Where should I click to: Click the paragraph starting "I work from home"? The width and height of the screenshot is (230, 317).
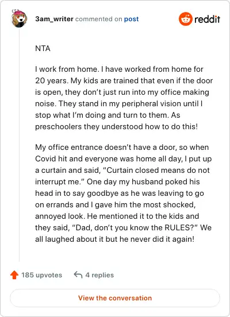pyautogui.click(x=124, y=98)
